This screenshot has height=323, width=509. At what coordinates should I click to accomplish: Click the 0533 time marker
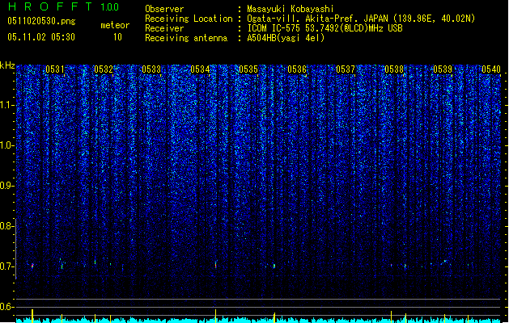click(x=151, y=69)
